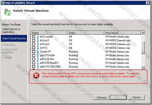Click the Cluster-XP VM icon
Viewport: 152px width, 105px height.
38,52
